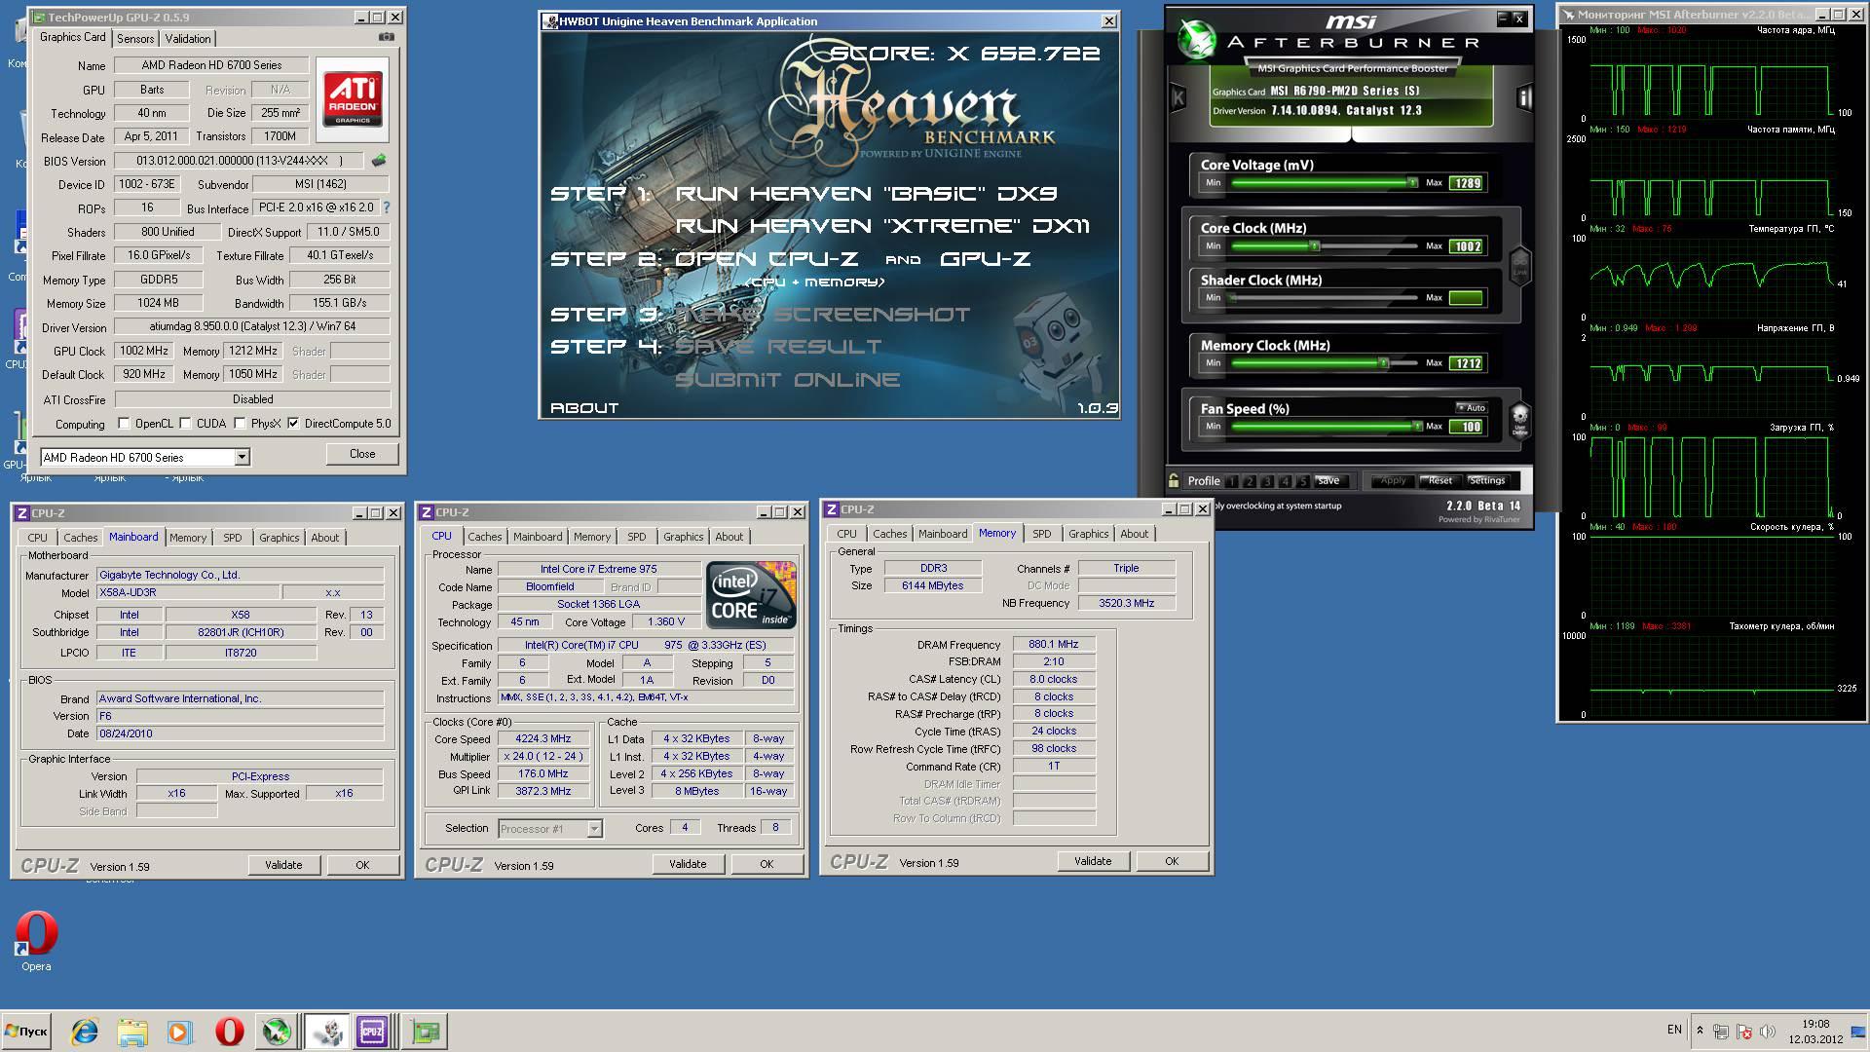Click 'Submit Online' in Heaven window
1870x1052 pixels.
pos(788,380)
